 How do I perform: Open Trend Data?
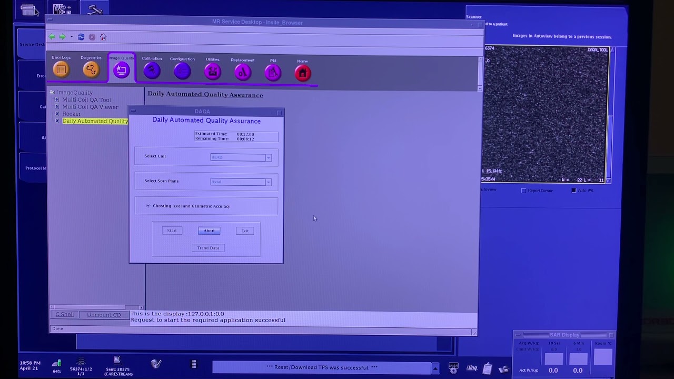coord(208,248)
